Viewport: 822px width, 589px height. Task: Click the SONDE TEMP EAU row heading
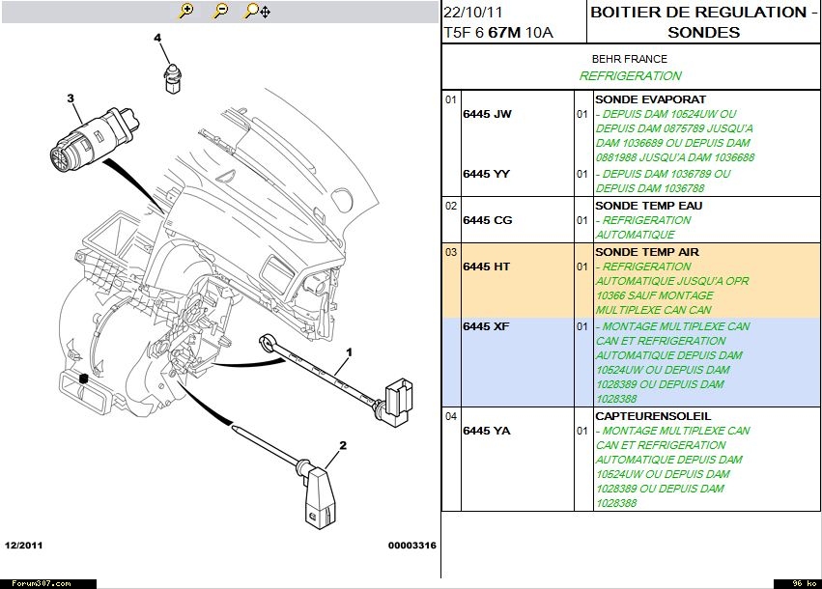coord(648,206)
